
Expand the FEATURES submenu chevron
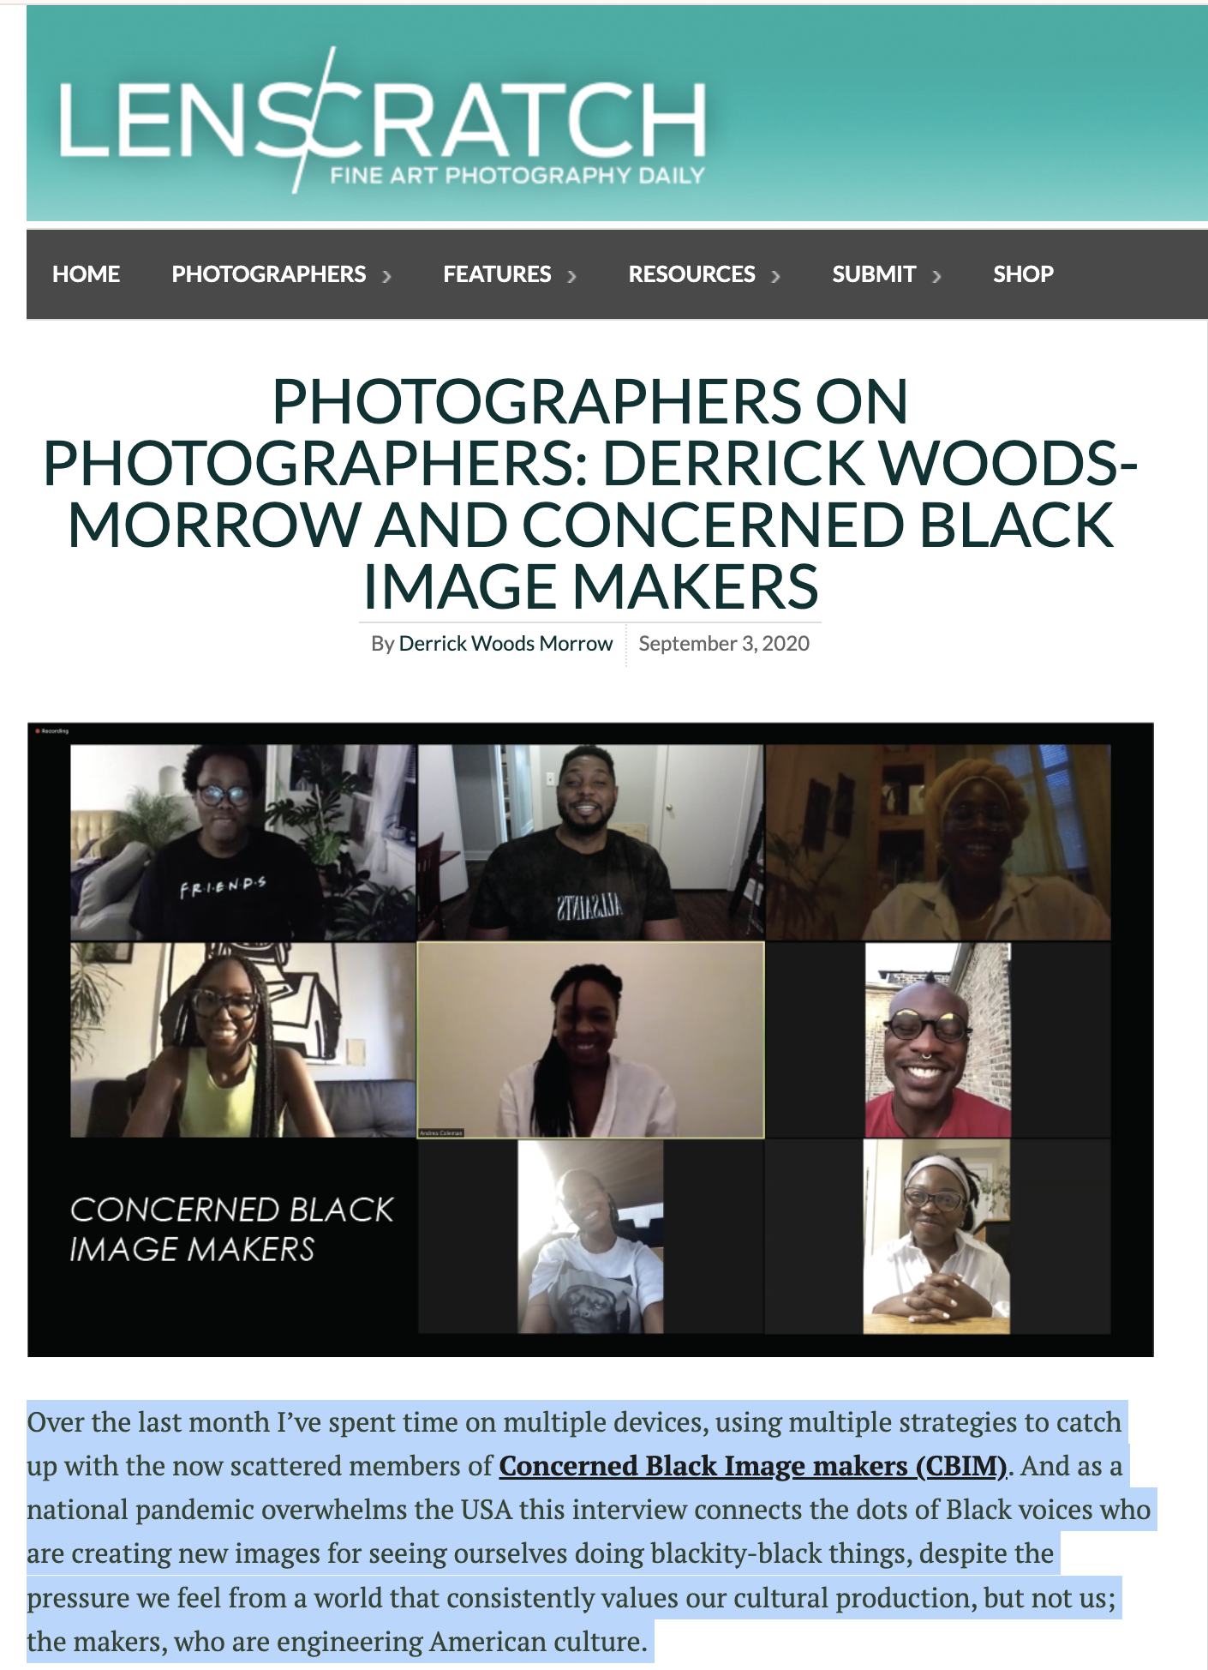pos(571,276)
